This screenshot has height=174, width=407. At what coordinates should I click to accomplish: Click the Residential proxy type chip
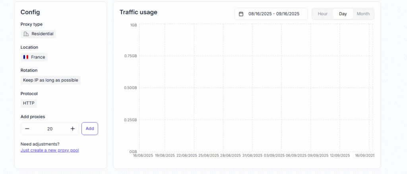point(39,34)
